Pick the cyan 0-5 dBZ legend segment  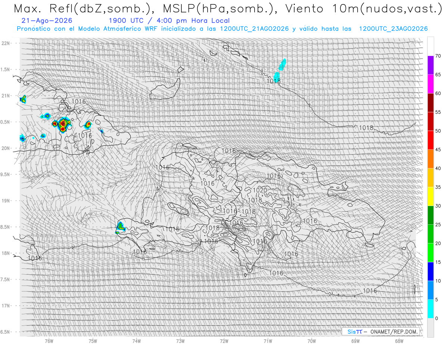(x=430, y=309)
